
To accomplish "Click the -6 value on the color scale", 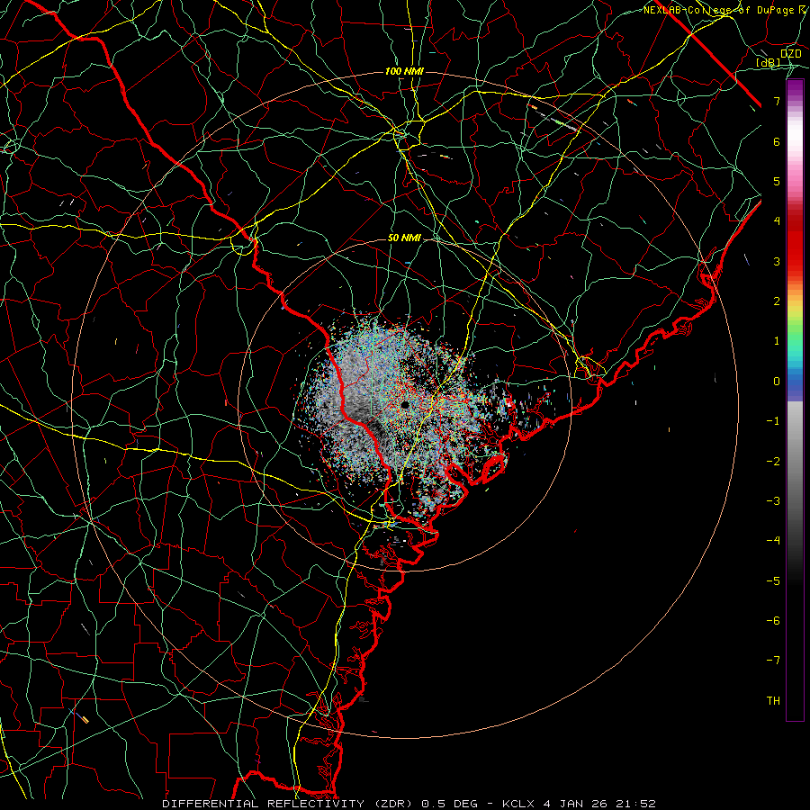I will coord(773,620).
